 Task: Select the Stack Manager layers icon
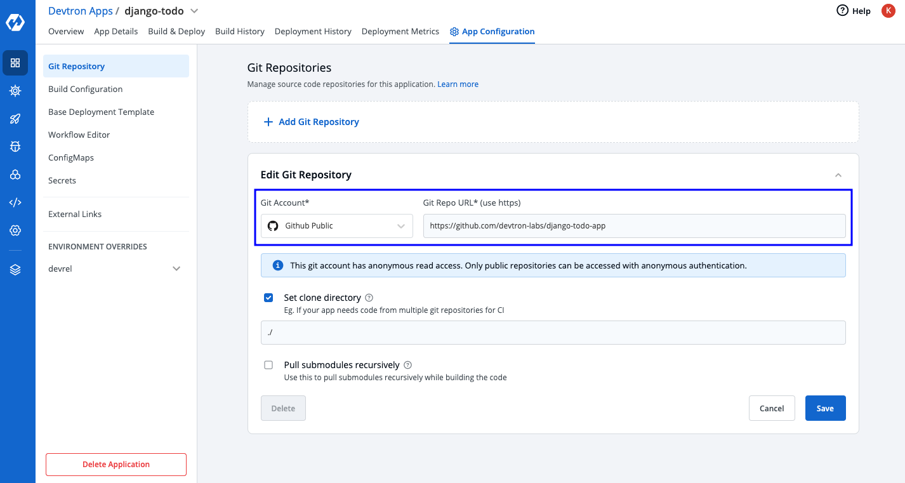coord(15,269)
